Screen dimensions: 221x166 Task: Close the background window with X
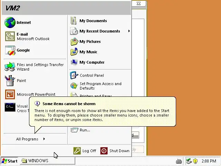139,3
